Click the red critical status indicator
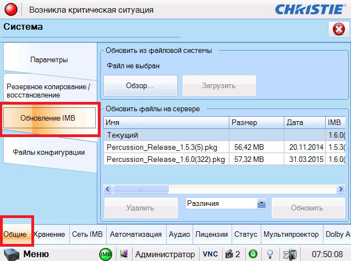Image resolution: width=351 pixels, height=261 pixels. click(x=11, y=10)
